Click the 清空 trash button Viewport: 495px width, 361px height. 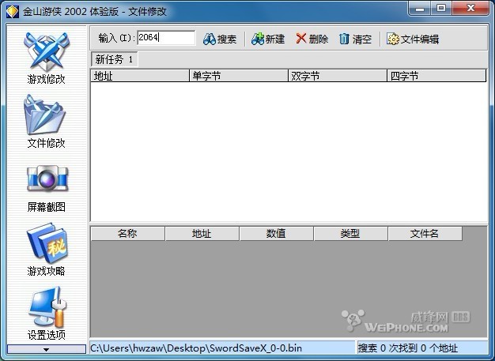(355, 39)
